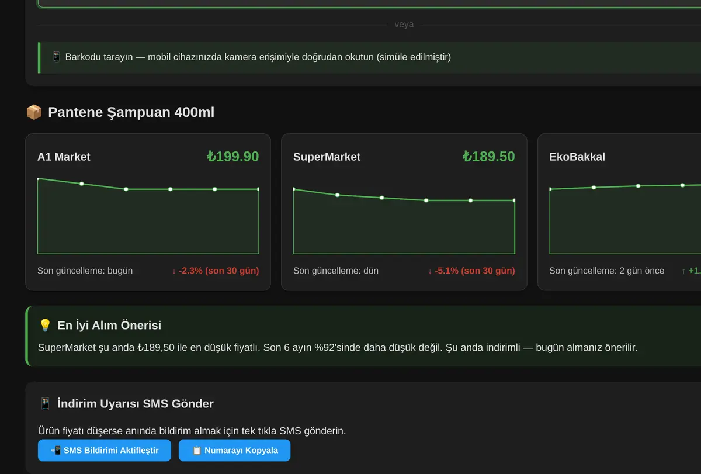Select the EkoBakkal store name

tap(577, 157)
